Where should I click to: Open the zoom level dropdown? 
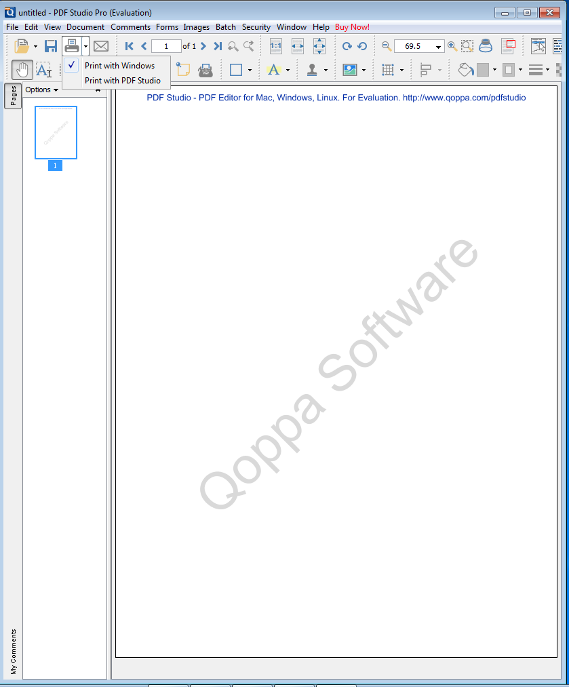pos(438,46)
